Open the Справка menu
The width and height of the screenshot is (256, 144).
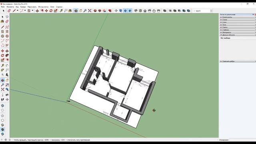click(59, 7)
